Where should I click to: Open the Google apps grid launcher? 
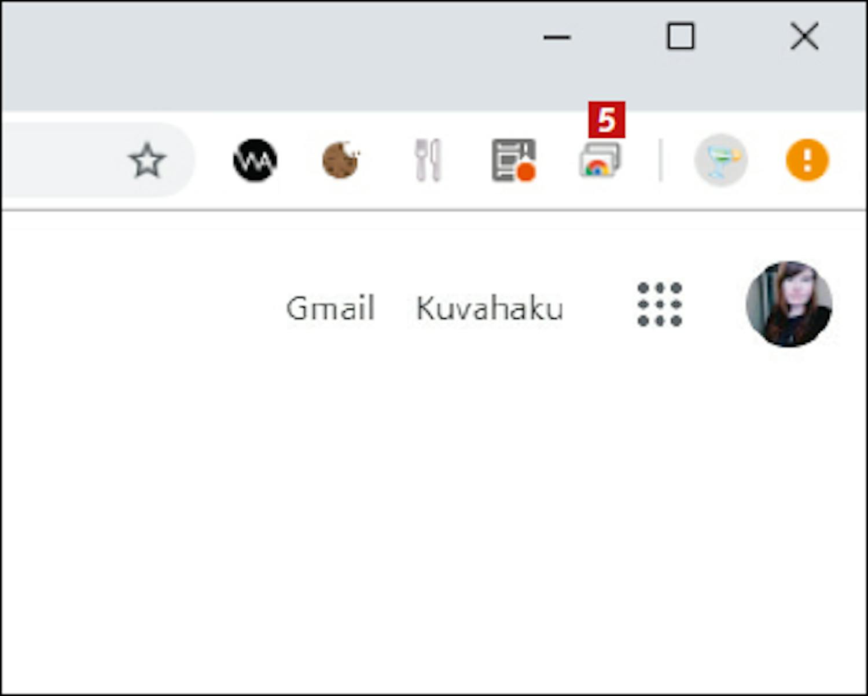(660, 304)
